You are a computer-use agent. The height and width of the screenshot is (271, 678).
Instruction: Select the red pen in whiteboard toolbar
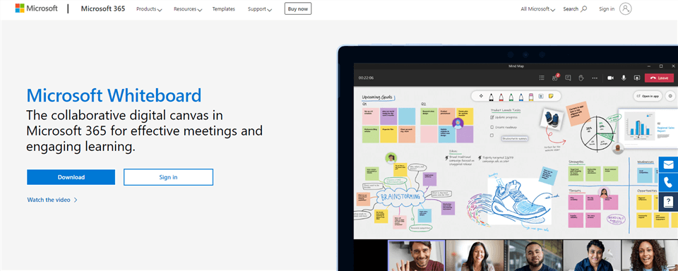501,97
